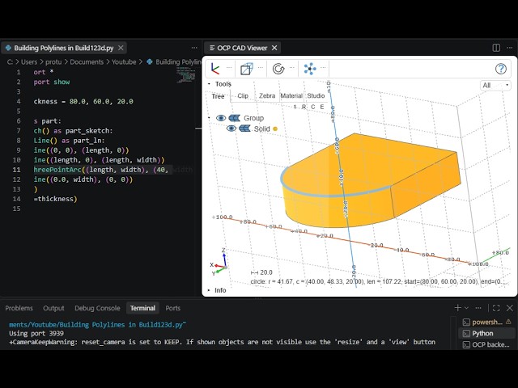This screenshot has width=518, height=388.
Task: Click the explode objects node icon
Action: [x=310, y=69]
